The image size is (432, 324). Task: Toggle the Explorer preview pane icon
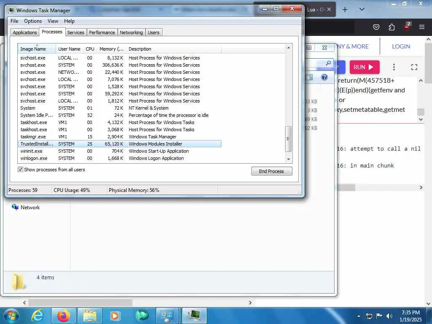309,78
